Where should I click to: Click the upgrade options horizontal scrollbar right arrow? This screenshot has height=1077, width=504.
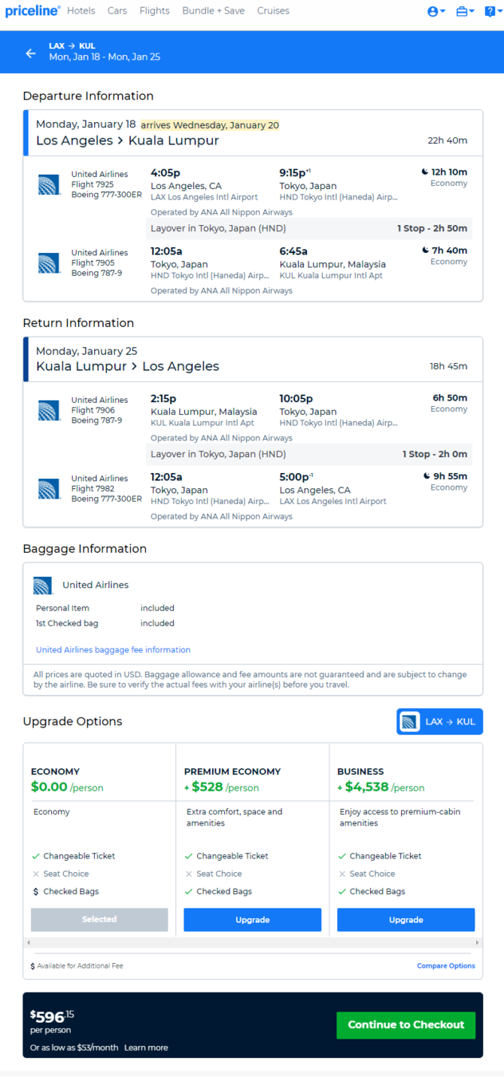click(477, 942)
